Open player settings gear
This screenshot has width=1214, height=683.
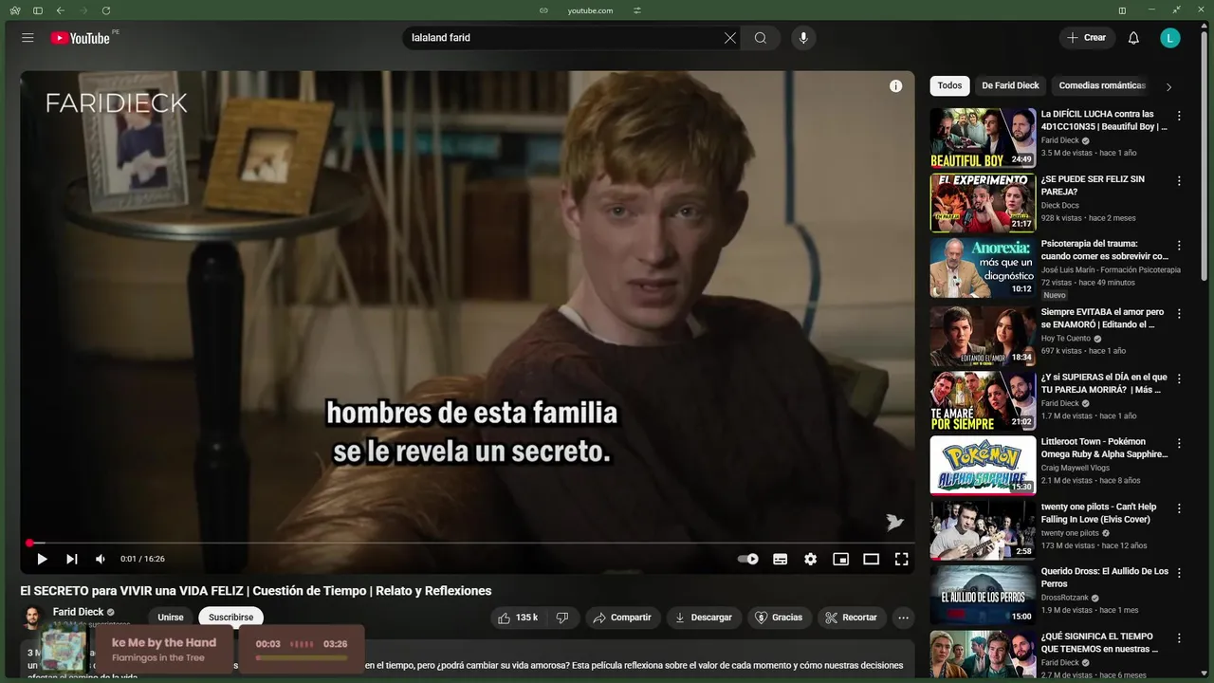(810, 560)
